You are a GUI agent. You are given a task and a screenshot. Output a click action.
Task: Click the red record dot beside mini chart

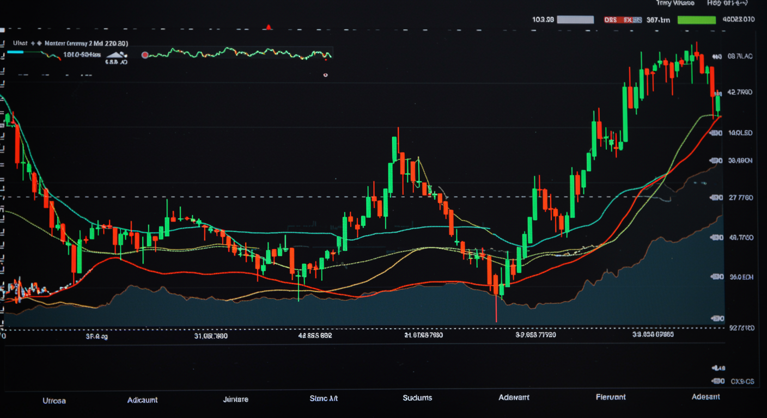pos(145,55)
